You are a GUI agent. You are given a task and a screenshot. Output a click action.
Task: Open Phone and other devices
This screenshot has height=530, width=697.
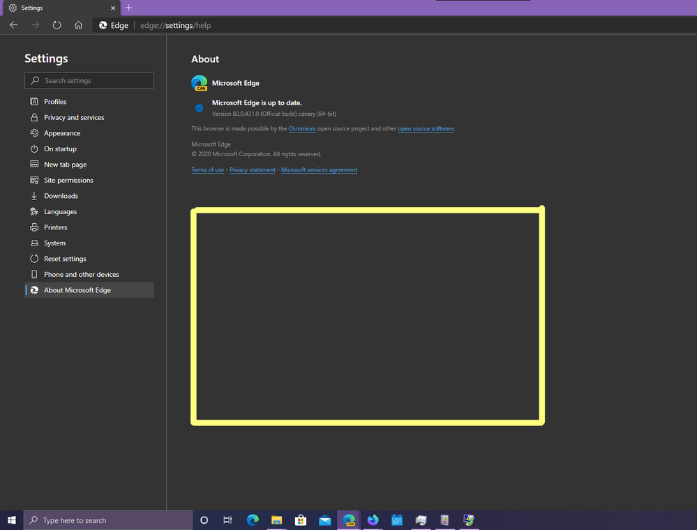click(89, 274)
